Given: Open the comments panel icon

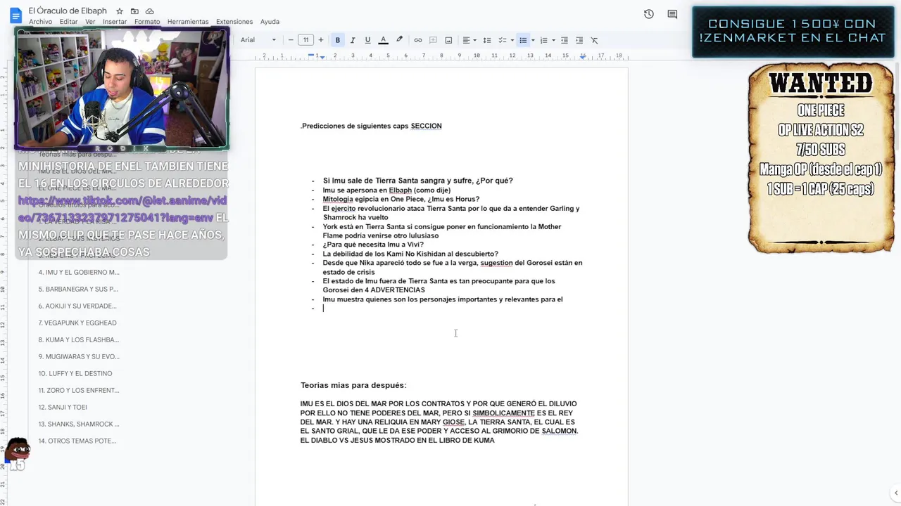Looking at the screenshot, I should click(672, 14).
